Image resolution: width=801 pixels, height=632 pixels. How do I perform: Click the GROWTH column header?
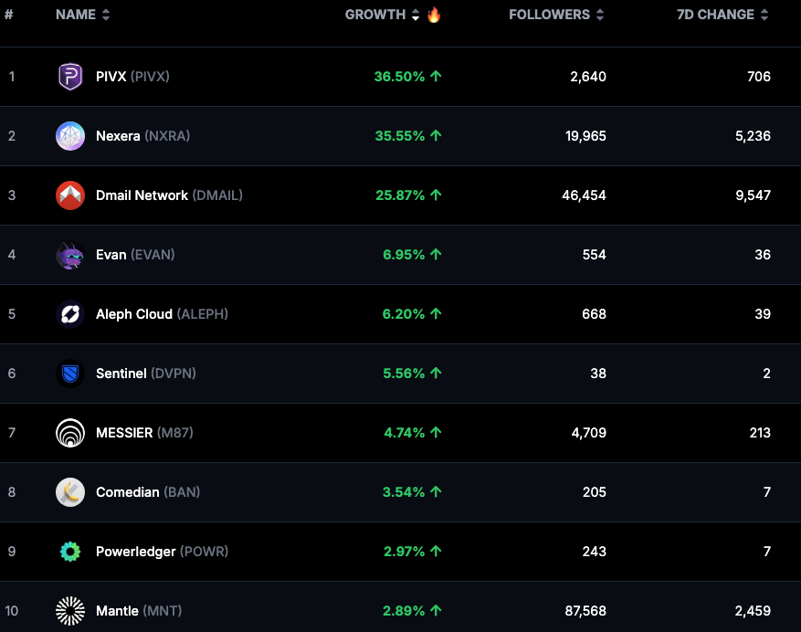pyautogui.click(x=375, y=15)
